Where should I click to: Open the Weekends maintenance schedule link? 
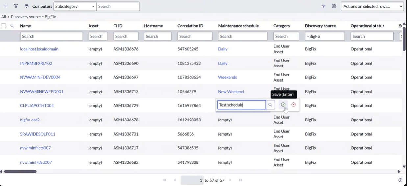click(x=227, y=77)
